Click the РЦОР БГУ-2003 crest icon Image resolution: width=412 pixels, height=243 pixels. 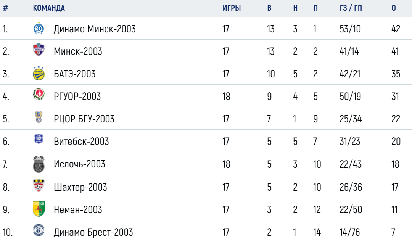click(39, 117)
